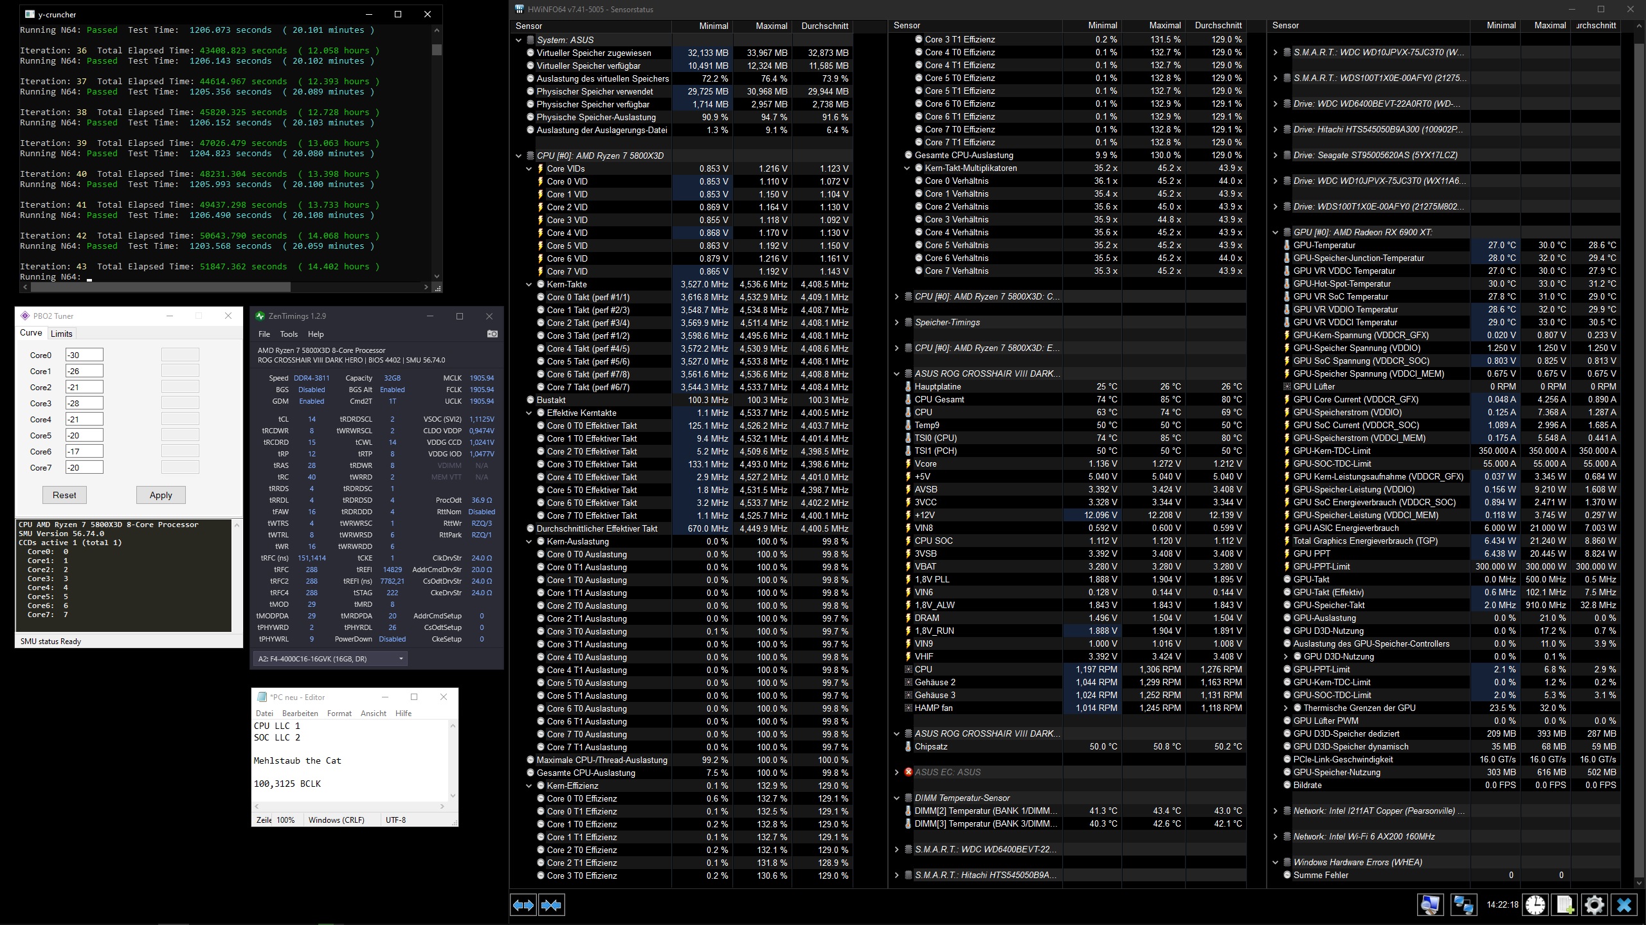Collapse the GPU [#0] AMD Radeon RX 6900 XT group
Screen dimensions: 1646x925
coord(1276,232)
